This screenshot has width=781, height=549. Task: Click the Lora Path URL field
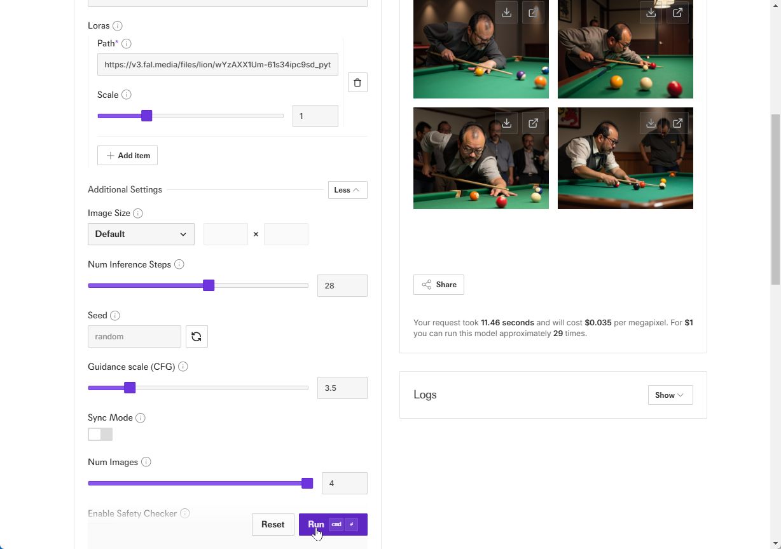pyautogui.click(x=218, y=65)
